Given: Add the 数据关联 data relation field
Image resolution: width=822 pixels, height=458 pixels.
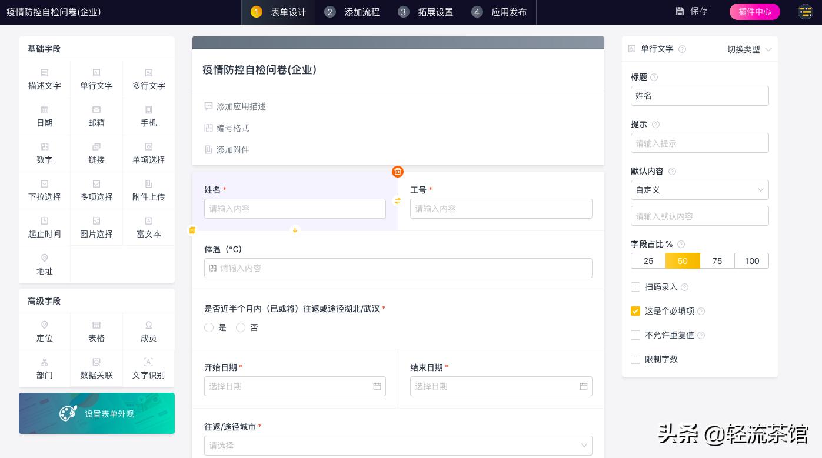Looking at the screenshot, I should point(96,369).
